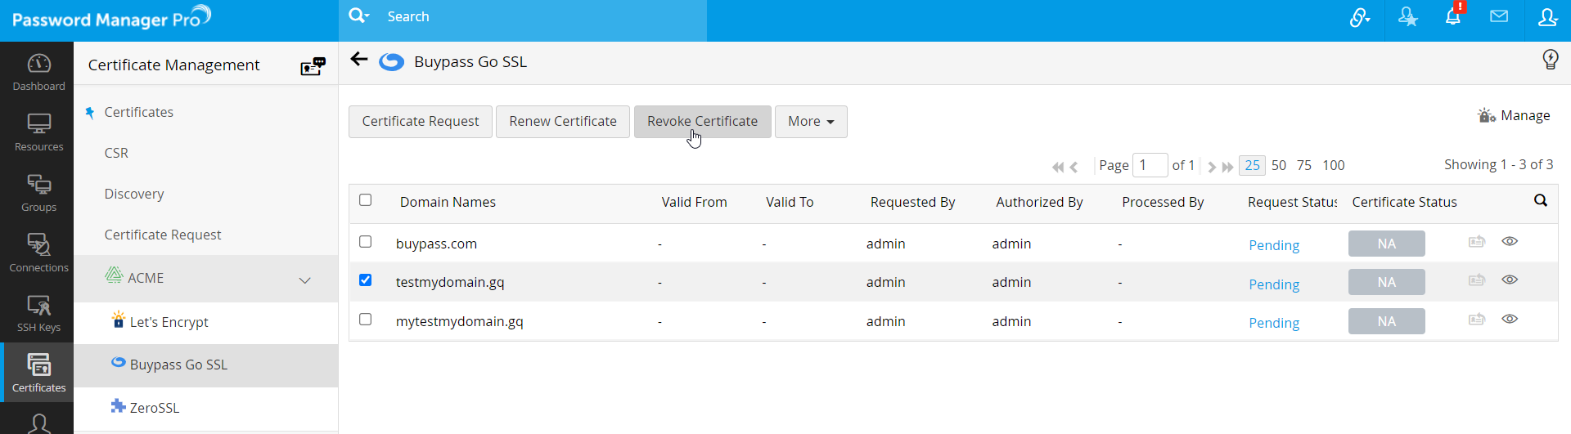Uncheck the testmydomain.gq checkbox
Image resolution: width=1571 pixels, height=434 pixels.
(x=366, y=280)
